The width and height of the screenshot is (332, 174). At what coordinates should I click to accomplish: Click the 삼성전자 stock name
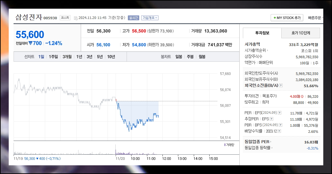[29, 17]
